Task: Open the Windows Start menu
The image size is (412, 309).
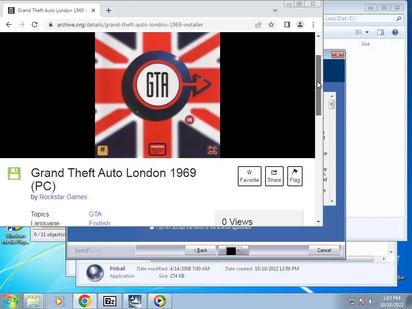Action: point(10,301)
